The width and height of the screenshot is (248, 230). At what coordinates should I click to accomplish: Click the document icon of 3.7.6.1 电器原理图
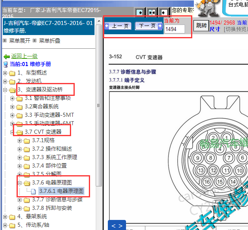point(33,191)
